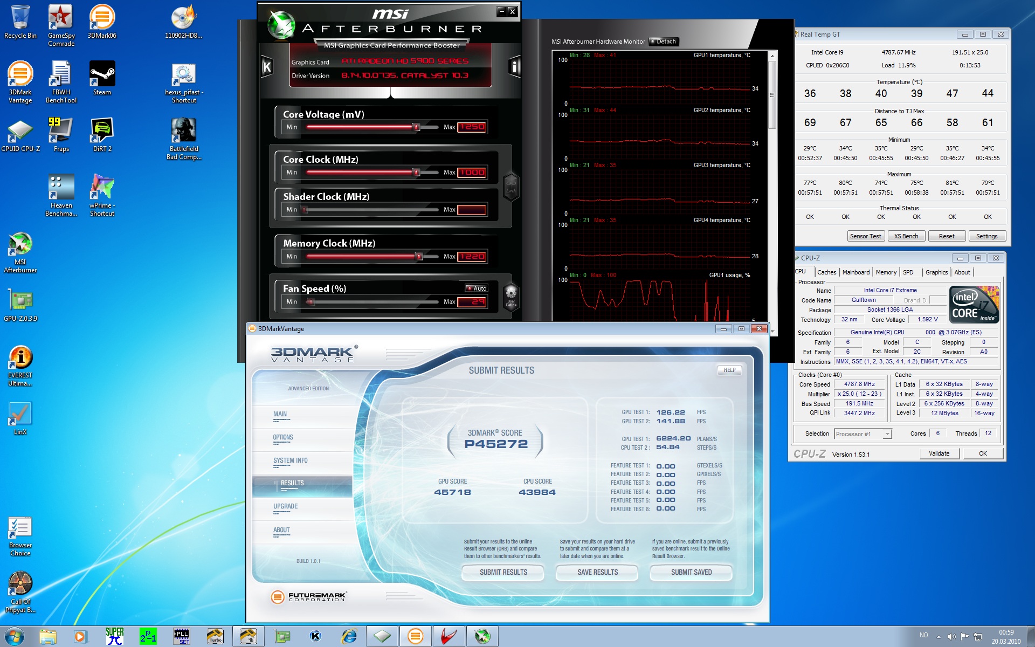
Task: Click Validate in CPU-Z
Action: tap(939, 453)
